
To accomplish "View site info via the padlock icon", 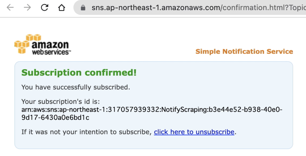I will (83, 8).
